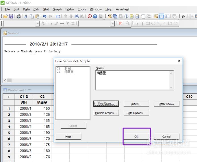This screenshot has height=162, width=197.
Task: Click the Print Window icon
Action: click(19, 16)
